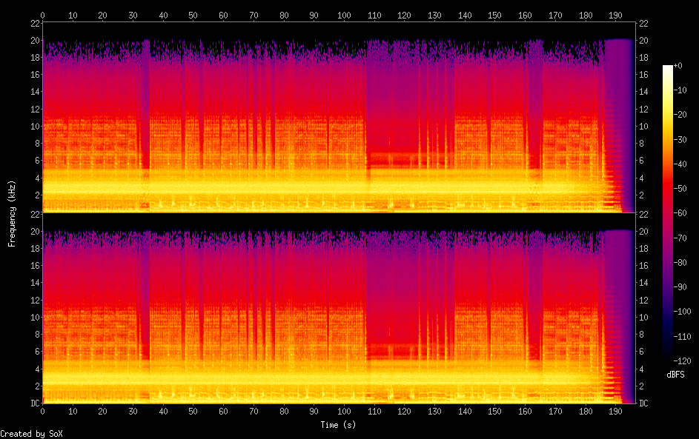Select the white top of the colorbar
Screen dimensions: 699x439
(x=668, y=68)
